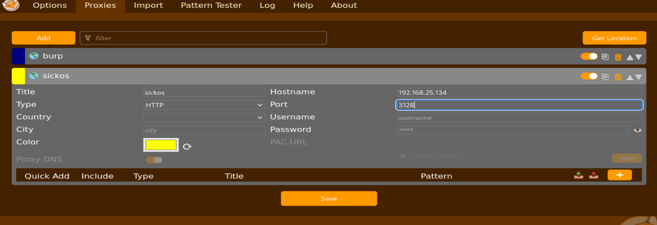This screenshot has height=225, width=657.
Task: Click the Include column header
Action: click(97, 176)
